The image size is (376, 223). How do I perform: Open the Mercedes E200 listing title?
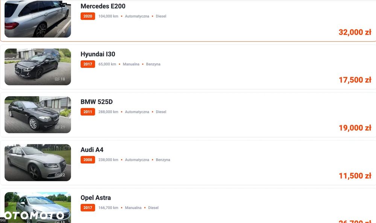click(x=103, y=6)
